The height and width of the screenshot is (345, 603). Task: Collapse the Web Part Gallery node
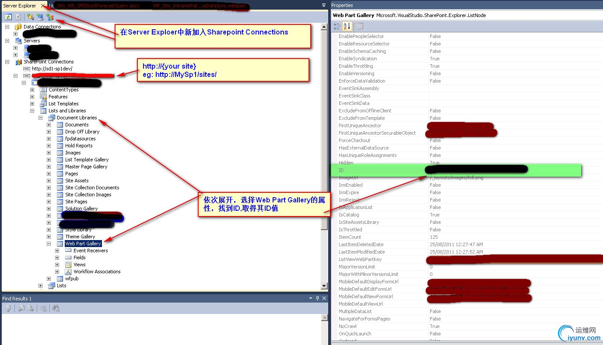coord(49,244)
